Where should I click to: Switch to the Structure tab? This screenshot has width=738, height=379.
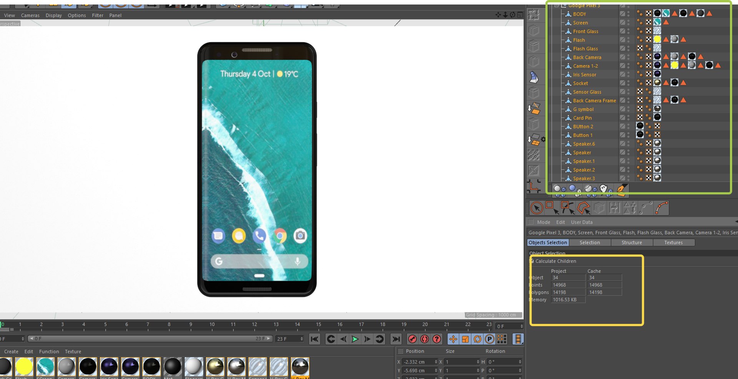[632, 242]
